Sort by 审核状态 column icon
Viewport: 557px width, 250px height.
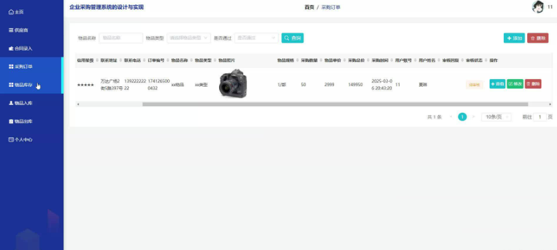pos(486,60)
